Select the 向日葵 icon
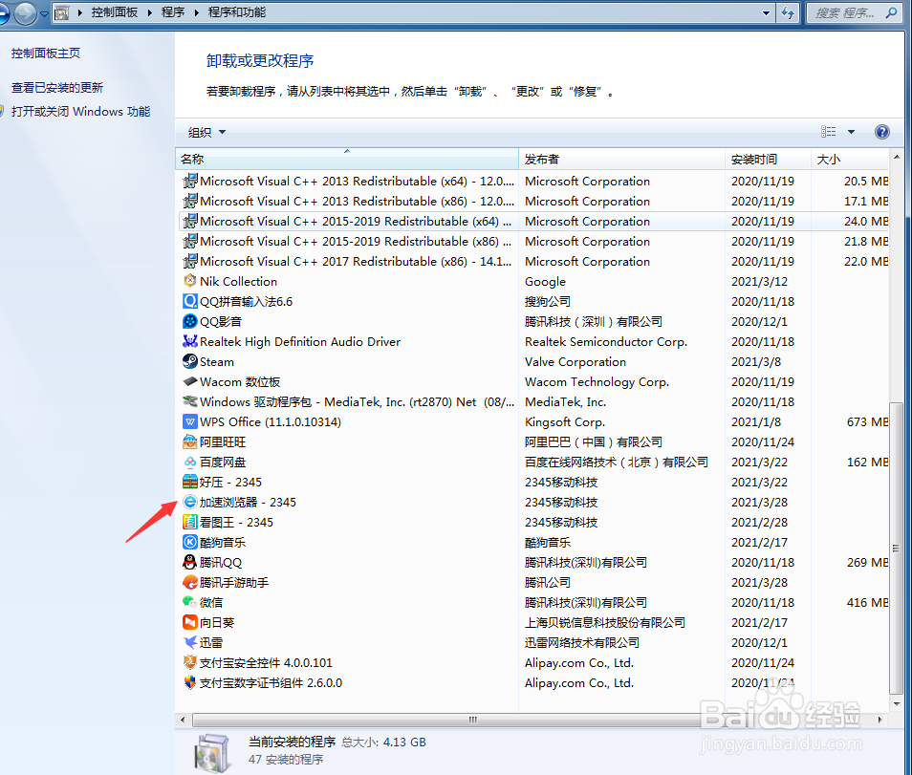The image size is (912, 775). click(189, 623)
